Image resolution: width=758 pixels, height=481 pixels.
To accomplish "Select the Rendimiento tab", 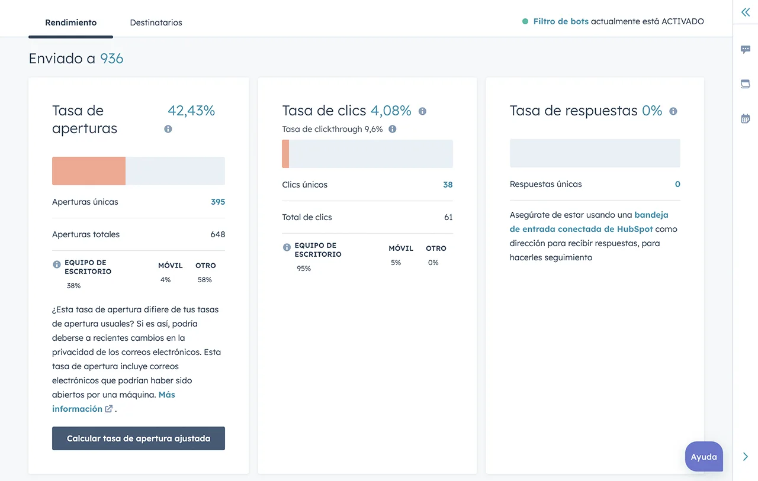I will point(71,22).
